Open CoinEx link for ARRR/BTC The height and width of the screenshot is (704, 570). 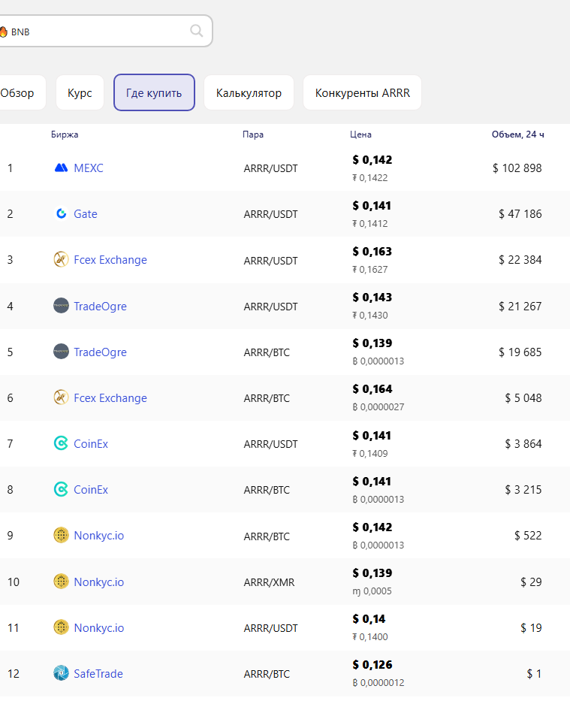point(91,489)
